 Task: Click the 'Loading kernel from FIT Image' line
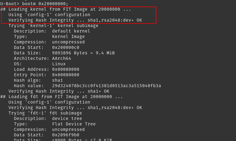[66, 9]
